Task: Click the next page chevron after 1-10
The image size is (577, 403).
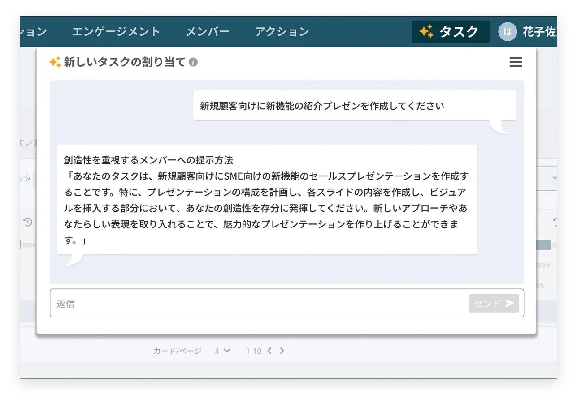Action: tap(282, 351)
